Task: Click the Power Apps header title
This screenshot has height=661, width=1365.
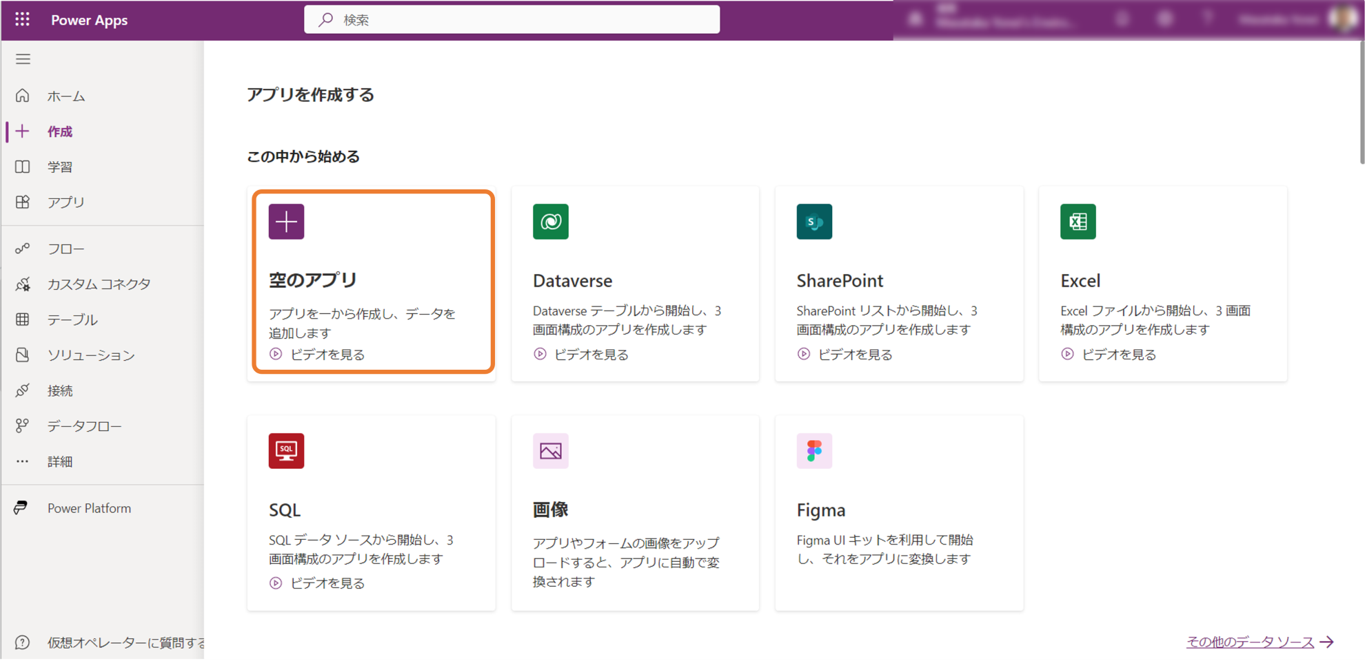Action: [89, 20]
